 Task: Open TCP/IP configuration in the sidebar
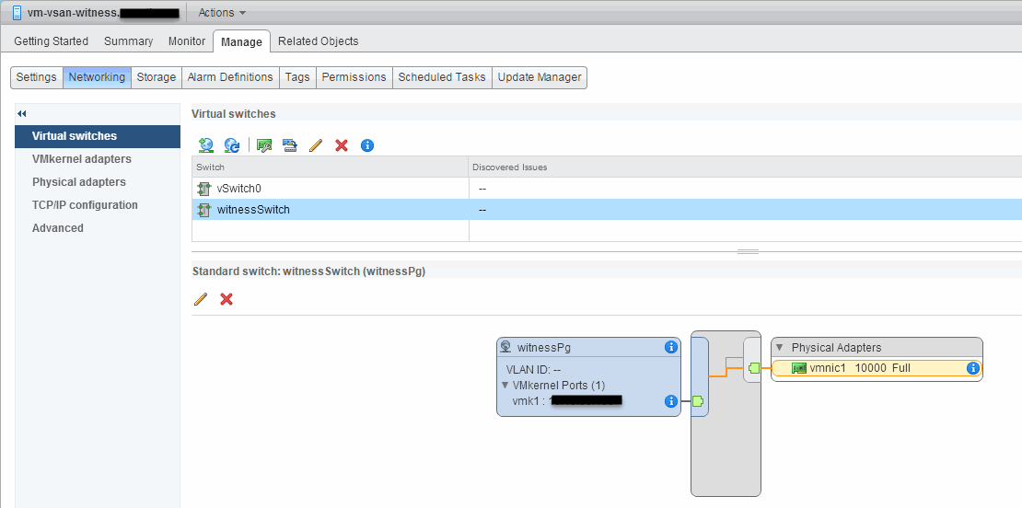tap(85, 205)
